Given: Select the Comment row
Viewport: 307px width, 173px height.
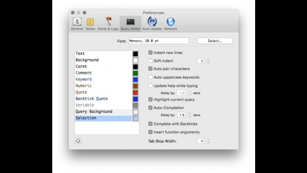Looking at the screenshot, I should [x=103, y=73].
